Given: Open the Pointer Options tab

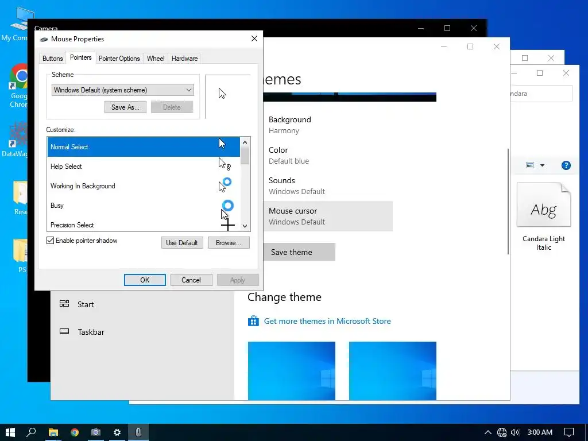Looking at the screenshot, I should (x=119, y=59).
